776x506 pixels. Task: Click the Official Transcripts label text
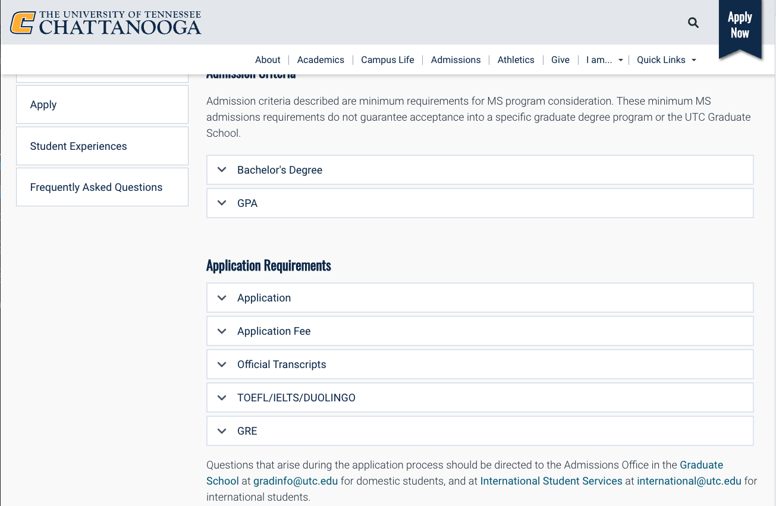tap(282, 364)
